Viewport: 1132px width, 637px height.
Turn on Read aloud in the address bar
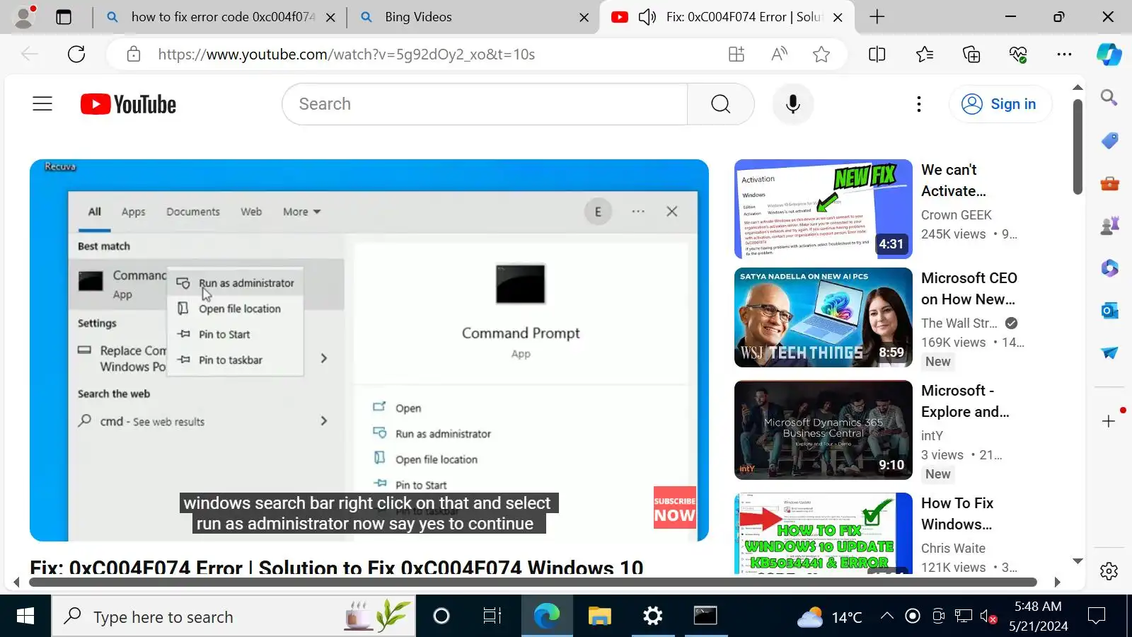779,54
